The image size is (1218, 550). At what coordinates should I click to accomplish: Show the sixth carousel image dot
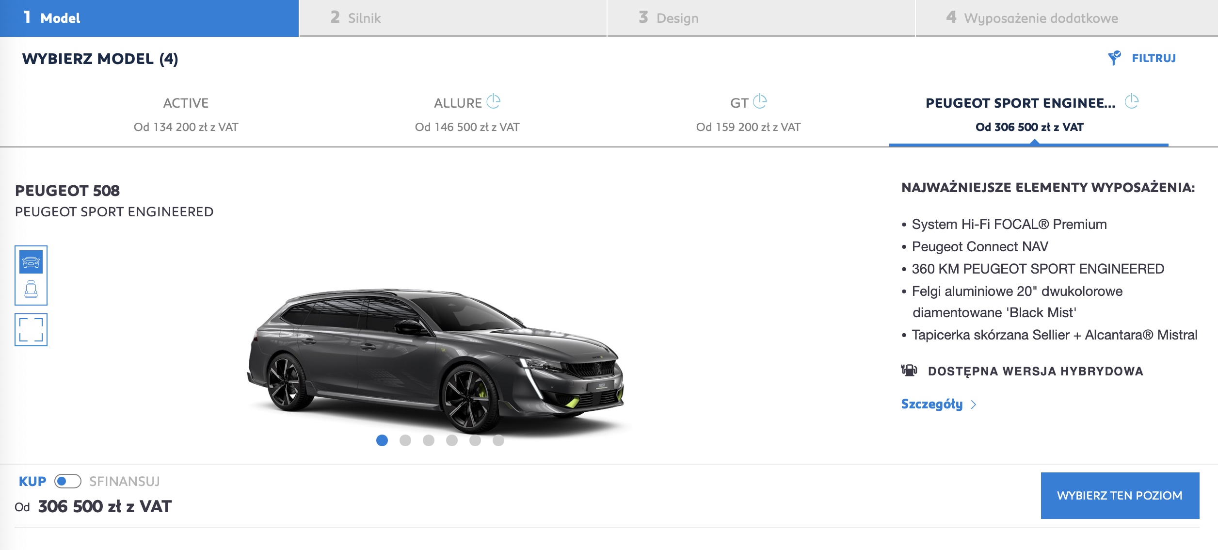(498, 440)
